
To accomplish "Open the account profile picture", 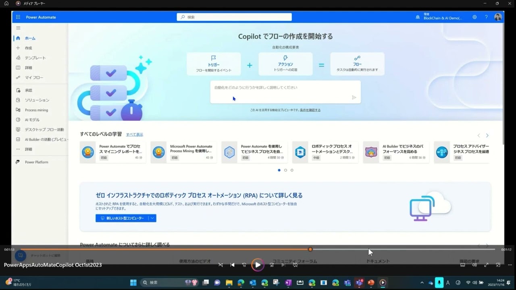I will [x=498, y=17].
